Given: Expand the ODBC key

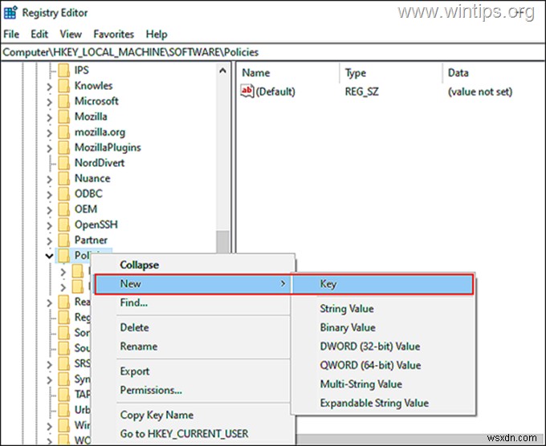Looking at the screenshot, I should pos(50,194).
